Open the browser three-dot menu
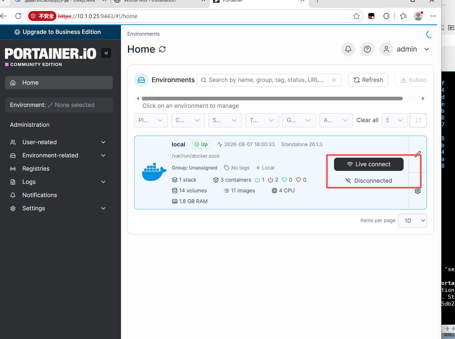Viewport: 455px width, 339px height. pyautogui.click(x=433, y=16)
